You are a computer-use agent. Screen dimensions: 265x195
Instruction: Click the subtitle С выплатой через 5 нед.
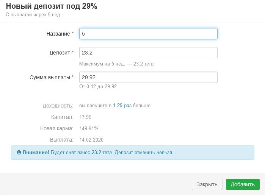click(x=34, y=15)
